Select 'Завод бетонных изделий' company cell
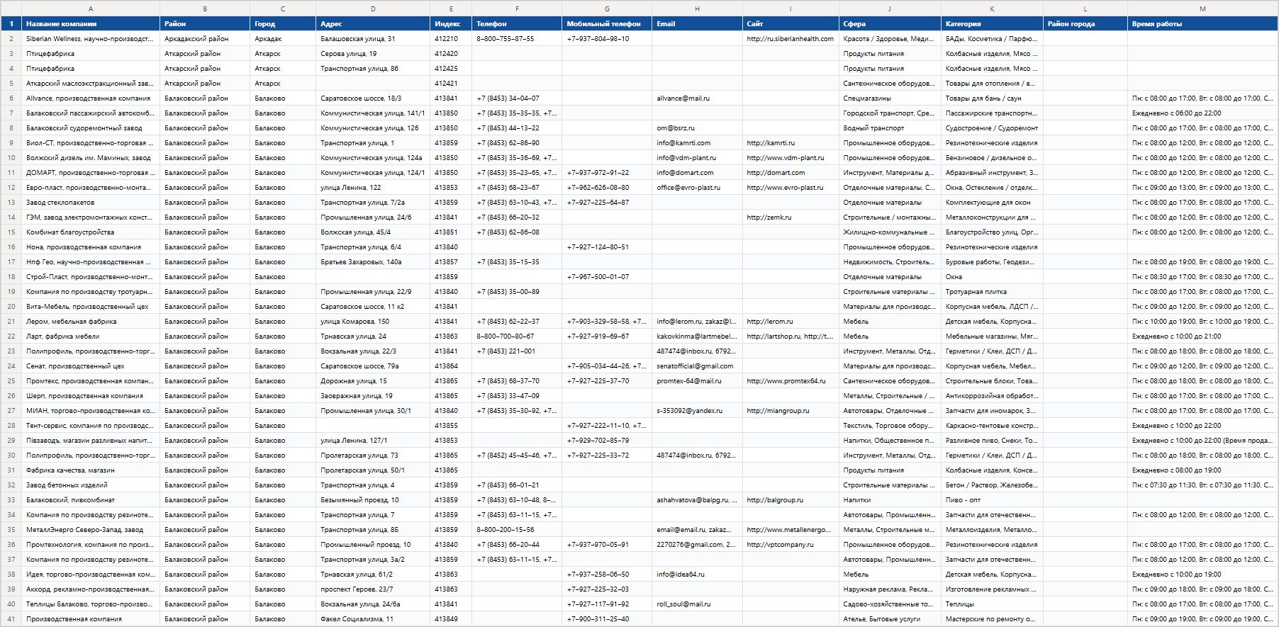Viewport: 1279px width, 639px height. coord(91,485)
